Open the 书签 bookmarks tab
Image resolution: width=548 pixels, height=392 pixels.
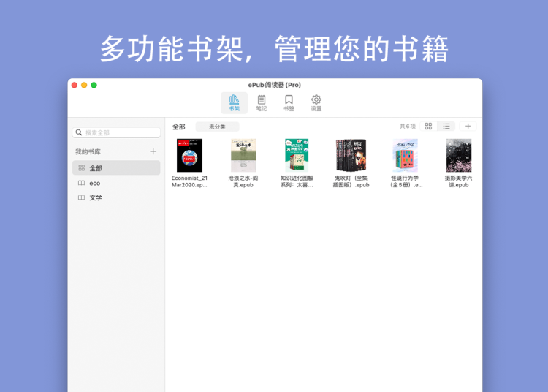coord(289,102)
